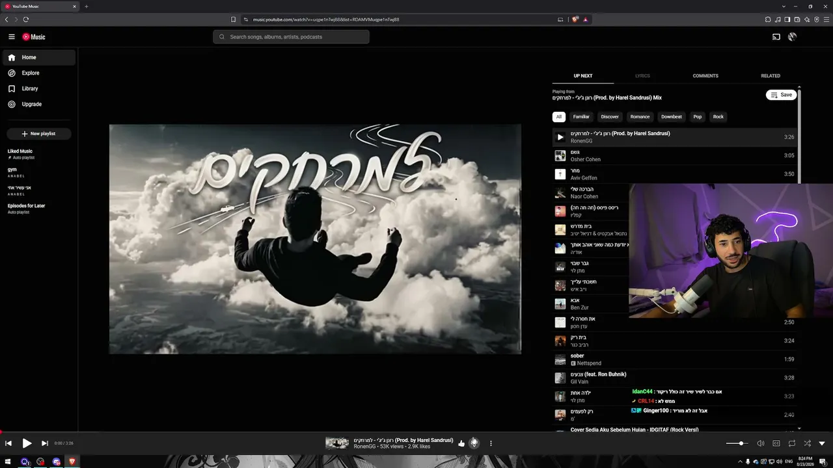833x468 pixels.
Task: Open the browser main hamburger menu
Action: click(826, 19)
